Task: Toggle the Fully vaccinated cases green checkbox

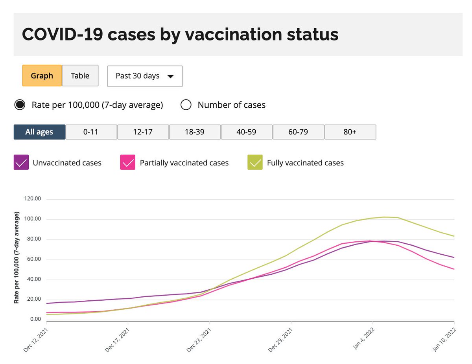Action: 255,162
